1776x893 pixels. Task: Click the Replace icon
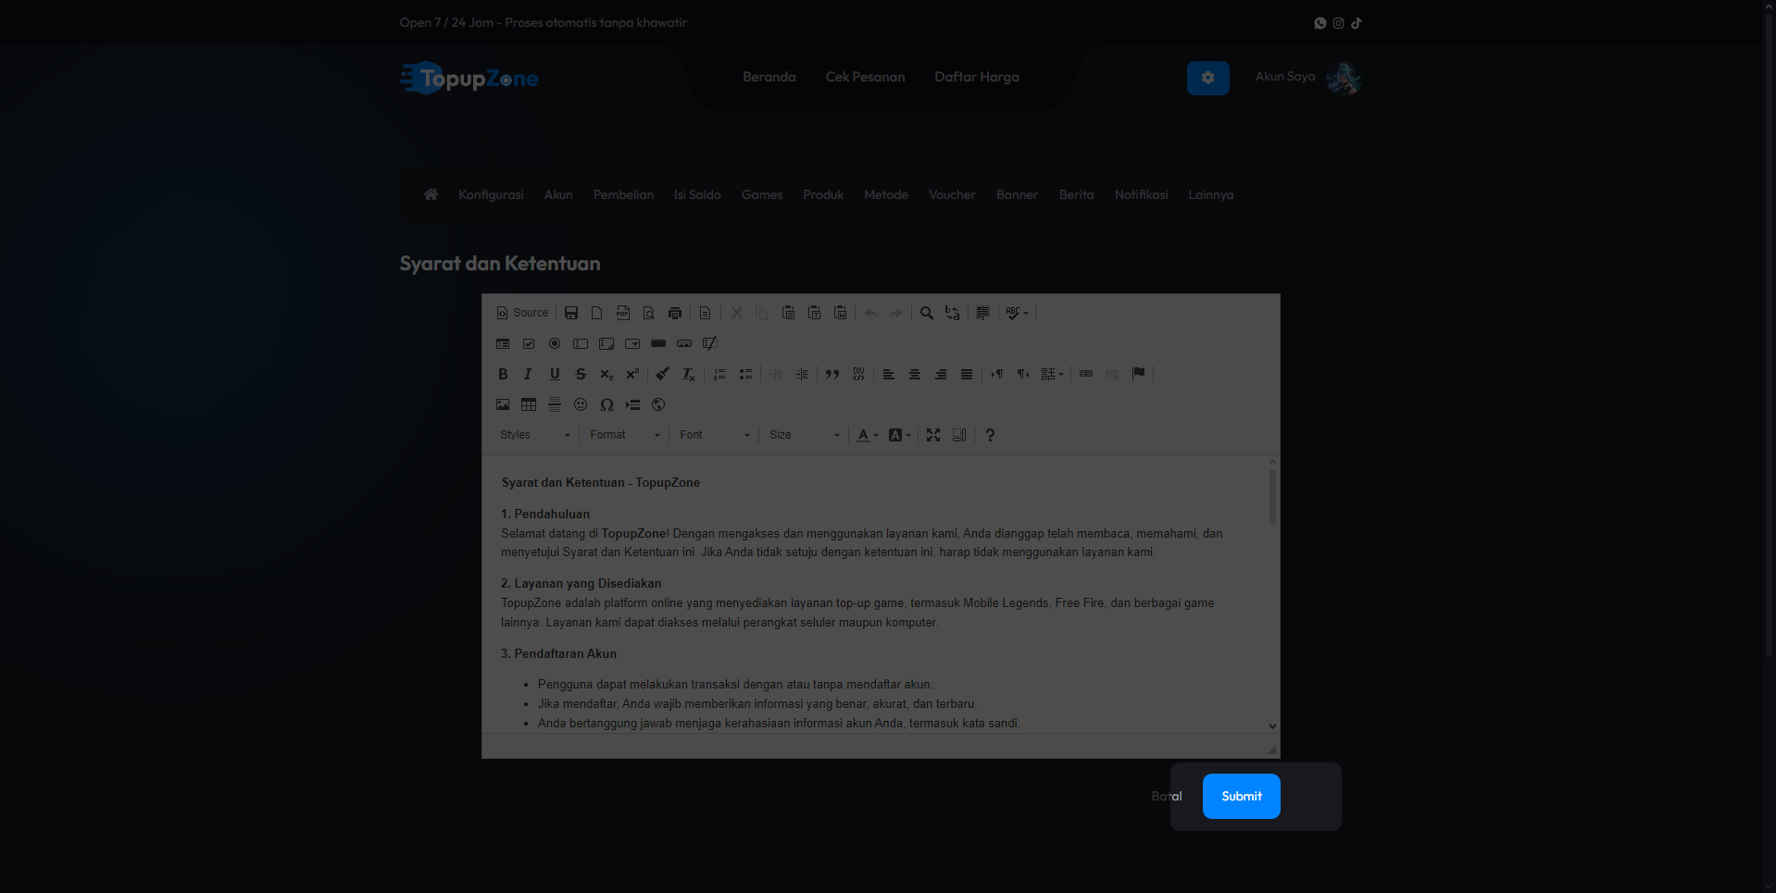pos(952,313)
